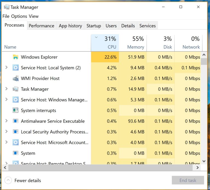This screenshot has width=210, height=190.
Task: Close the Task Manager window
Action: pyautogui.click(x=198, y=7)
